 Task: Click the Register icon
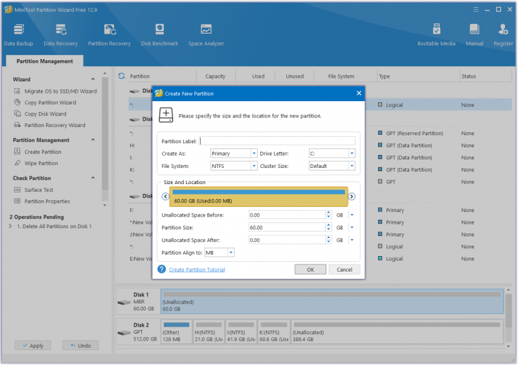(503, 35)
